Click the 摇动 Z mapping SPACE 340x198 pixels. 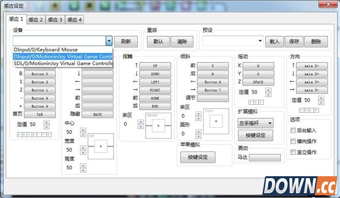pyautogui.click(x=258, y=82)
